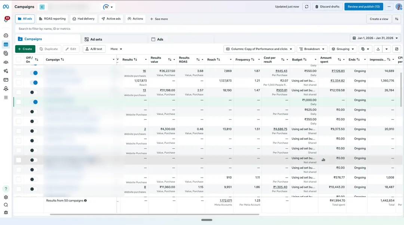The width and height of the screenshot is (404, 225).
Task: Open Audiences people icon in sidebar
Action: tap(6, 62)
